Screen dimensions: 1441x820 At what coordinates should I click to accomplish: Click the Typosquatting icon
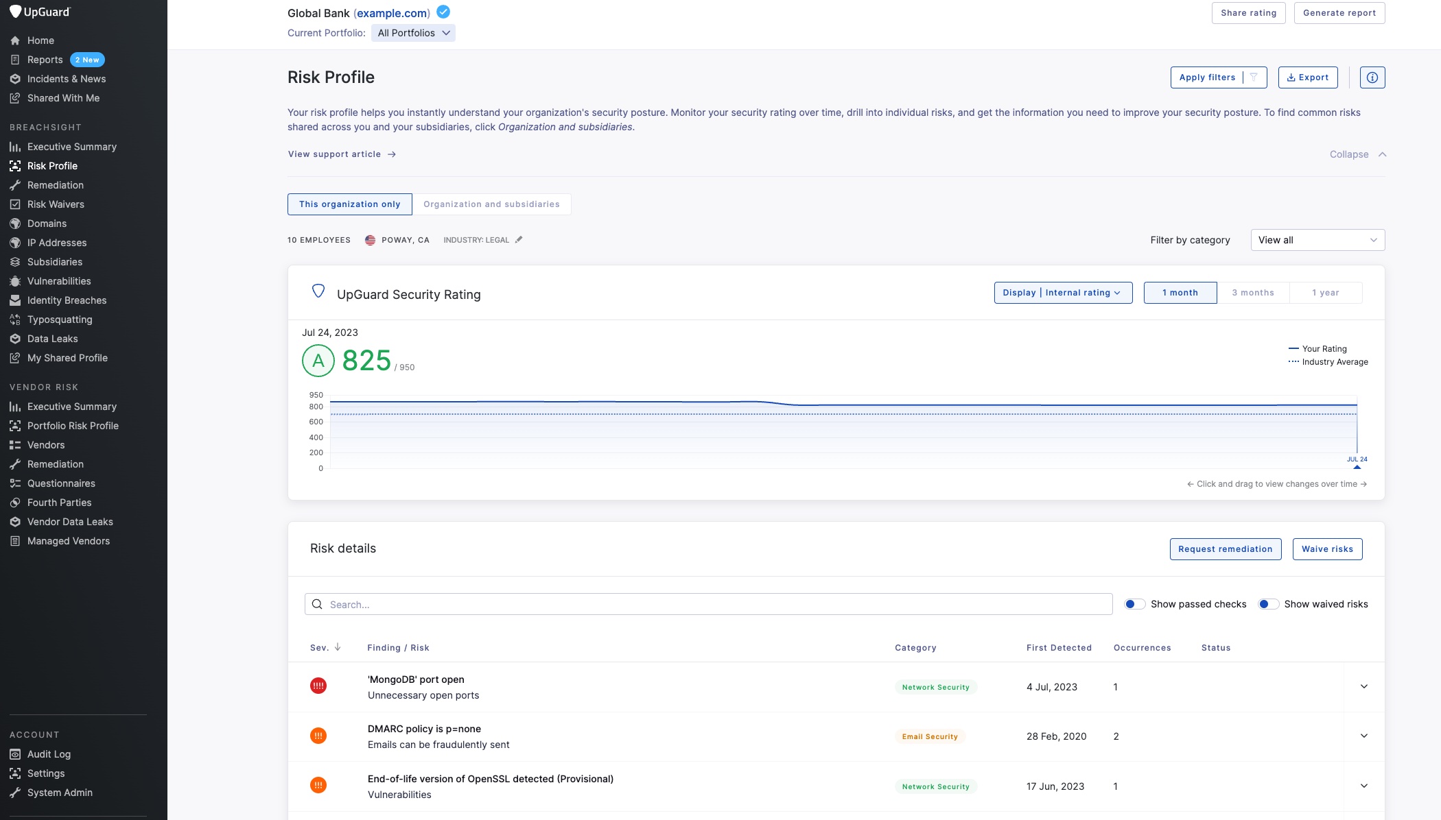[15, 319]
